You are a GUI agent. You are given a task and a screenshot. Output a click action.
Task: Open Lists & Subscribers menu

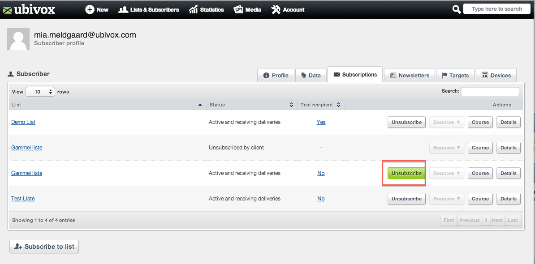tap(149, 9)
